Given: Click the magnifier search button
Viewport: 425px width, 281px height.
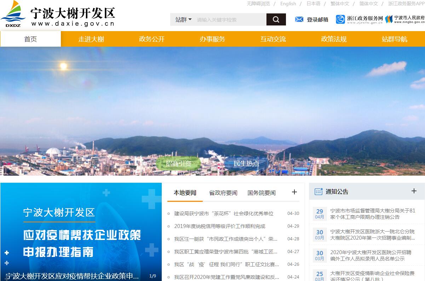Looking at the screenshot, I should click(x=276, y=19).
